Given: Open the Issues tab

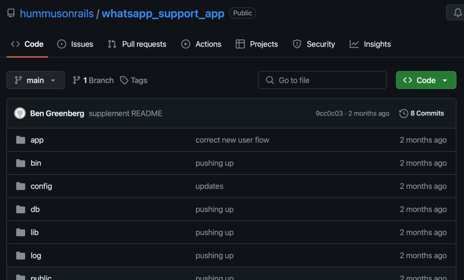Looking at the screenshot, I should coord(75,44).
